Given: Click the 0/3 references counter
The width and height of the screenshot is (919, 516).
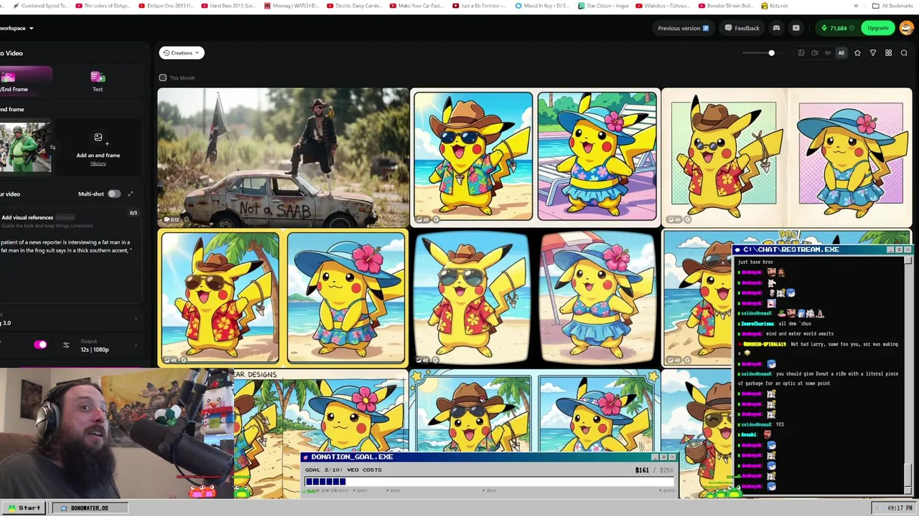Looking at the screenshot, I should coord(133,213).
